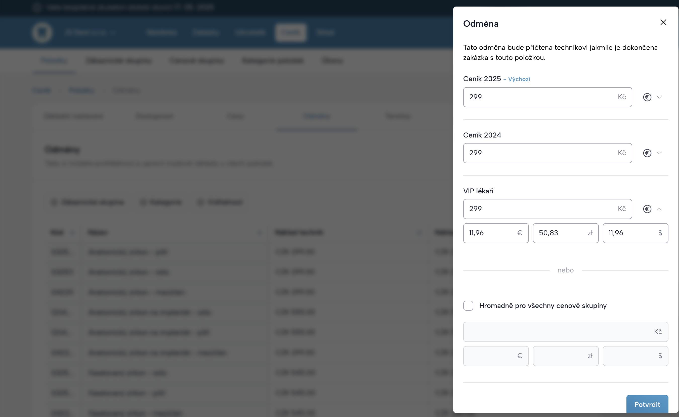679x417 pixels.
Task: Click the Ceník 2024 reward amount field
Action: (547, 153)
